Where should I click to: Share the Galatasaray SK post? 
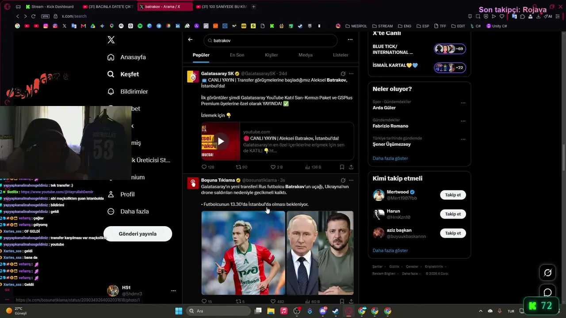pyautogui.click(x=351, y=167)
